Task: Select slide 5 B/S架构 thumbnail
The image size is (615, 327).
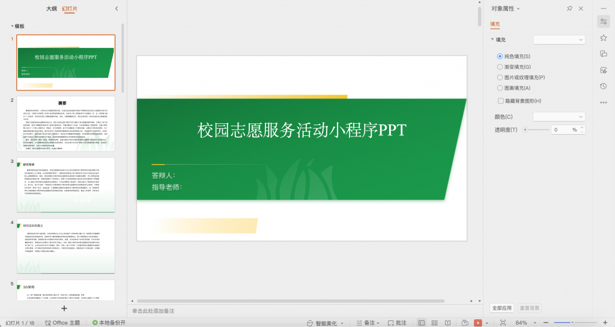Action: point(65,290)
